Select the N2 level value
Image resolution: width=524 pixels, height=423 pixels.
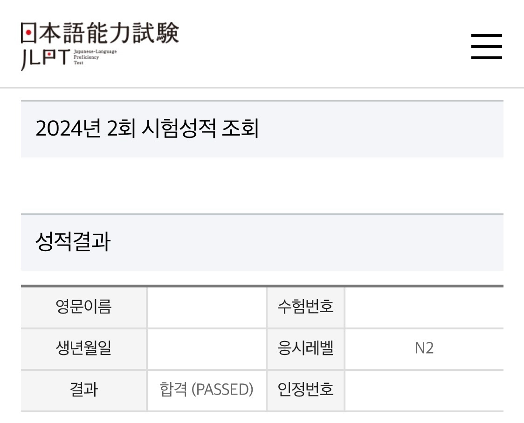coord(424,348)
